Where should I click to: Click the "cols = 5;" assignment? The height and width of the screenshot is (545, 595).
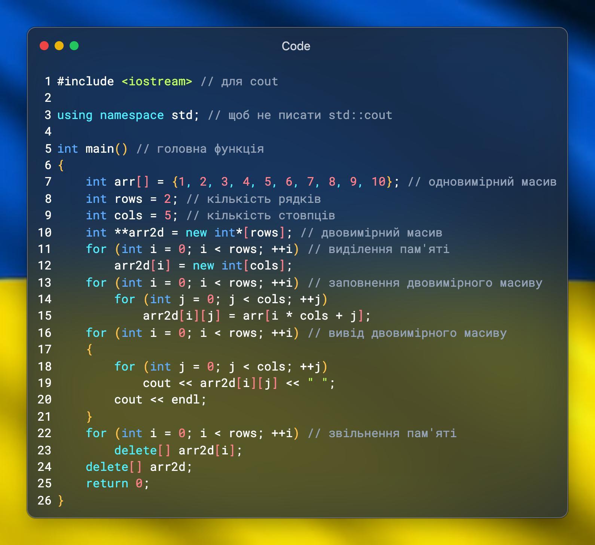click(x=146, y=215)
